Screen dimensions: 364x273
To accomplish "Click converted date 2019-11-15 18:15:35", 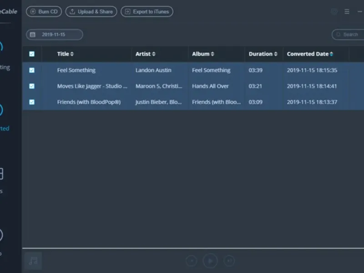I will (312, 70).
